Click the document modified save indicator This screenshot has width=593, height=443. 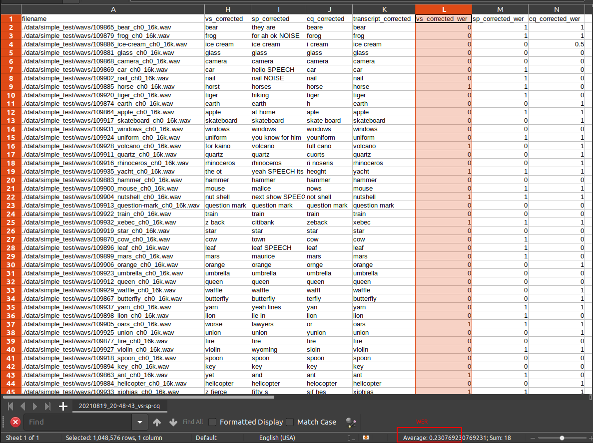pyautogui.click(x=366, y=438)
